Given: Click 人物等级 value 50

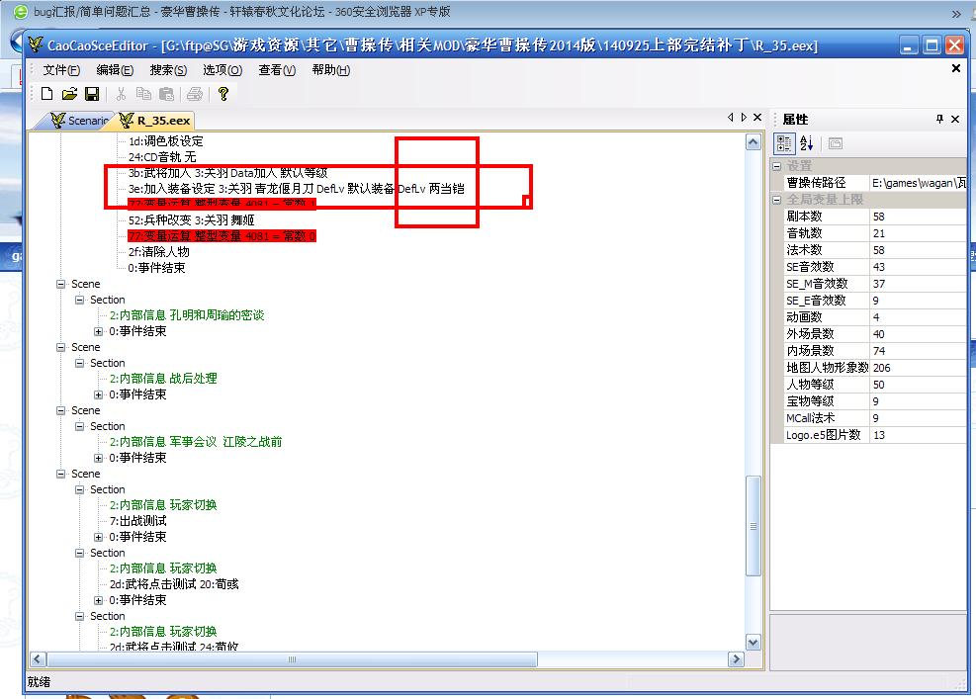Looking at the screenshot, I should coord(918,384).
